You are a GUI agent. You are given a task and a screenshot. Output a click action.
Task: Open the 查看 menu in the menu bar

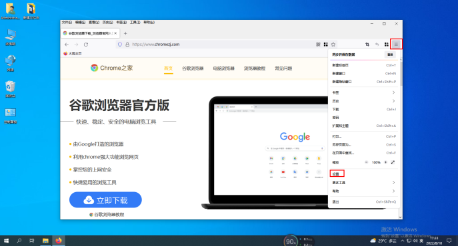tap(94, 23)
